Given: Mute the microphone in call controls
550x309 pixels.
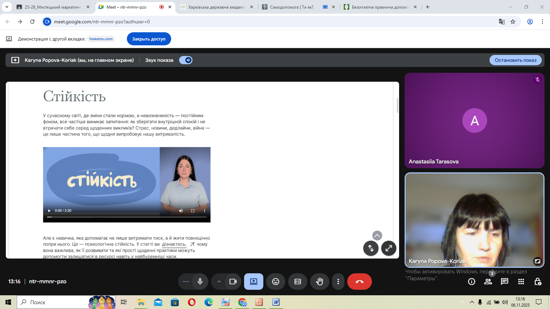Looking at the screenshot, I should (x=200, y=282).
